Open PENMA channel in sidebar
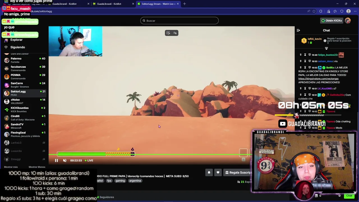Viewport: 359px width, 202px height. tap(24, 77)
